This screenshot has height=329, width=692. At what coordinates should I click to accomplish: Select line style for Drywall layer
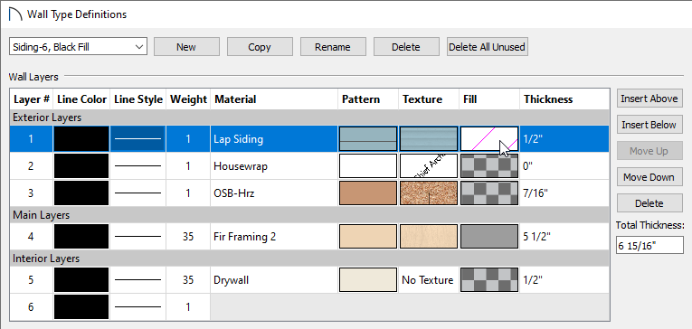[x=138, y=280]
